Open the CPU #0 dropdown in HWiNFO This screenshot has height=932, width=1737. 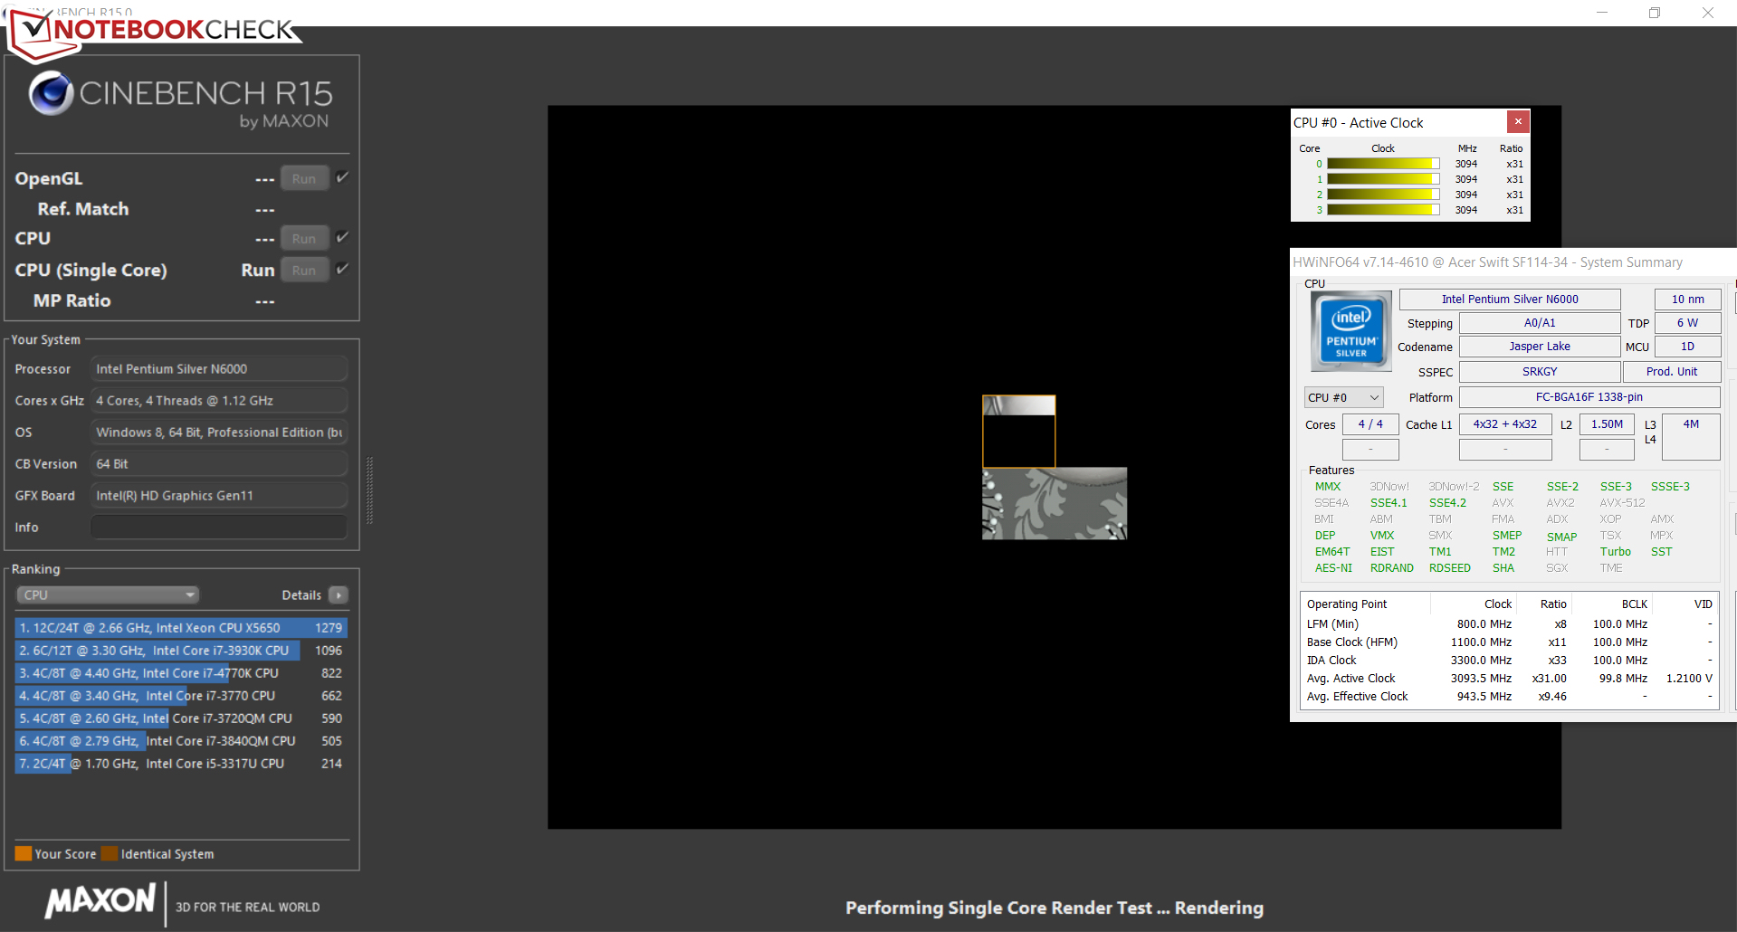[x=1344, y=397]
